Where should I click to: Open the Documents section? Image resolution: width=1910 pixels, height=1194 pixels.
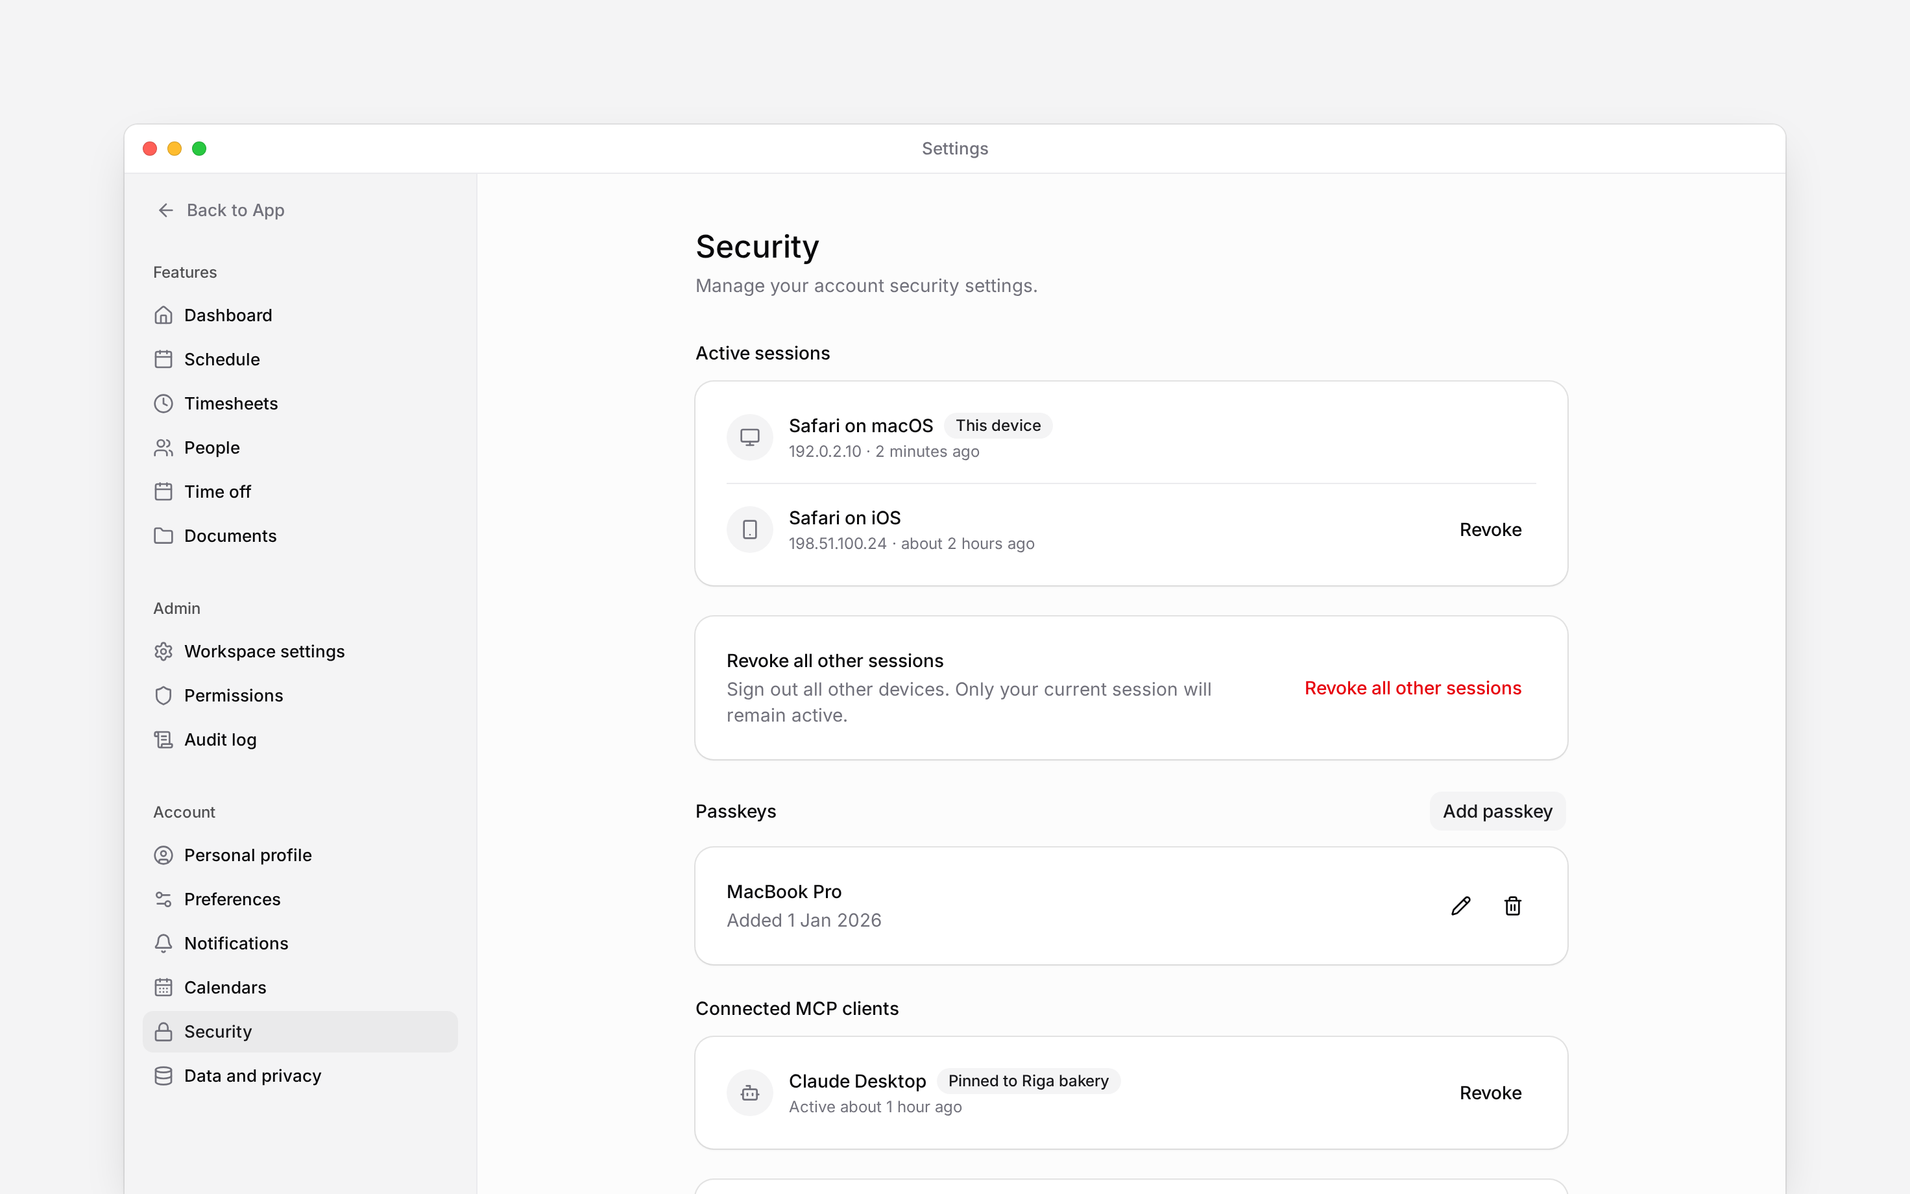coord(300,536)
